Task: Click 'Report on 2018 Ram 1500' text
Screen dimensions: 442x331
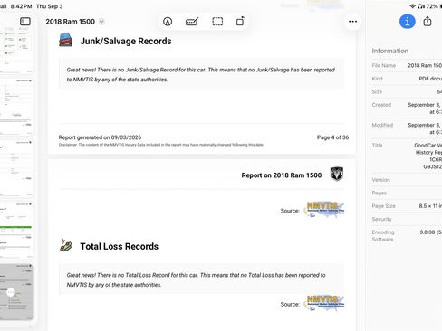Action: tap(282, 175)
